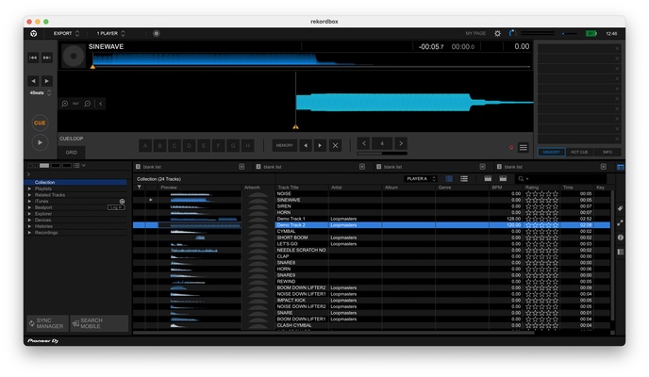The image size is (649, 377).
Task: Open the hamburger menu icon beside quantize
Action: coord(524,148)
